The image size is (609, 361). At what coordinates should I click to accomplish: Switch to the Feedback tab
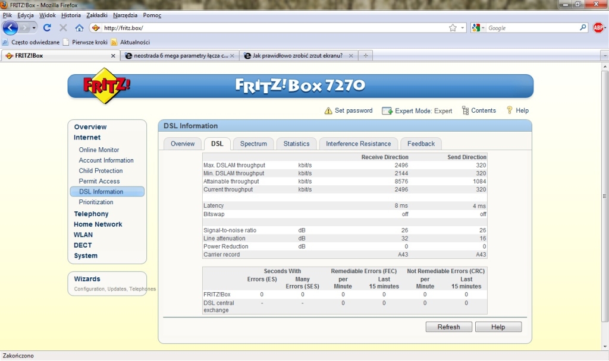pyautogui.click(x=421, y=144)
